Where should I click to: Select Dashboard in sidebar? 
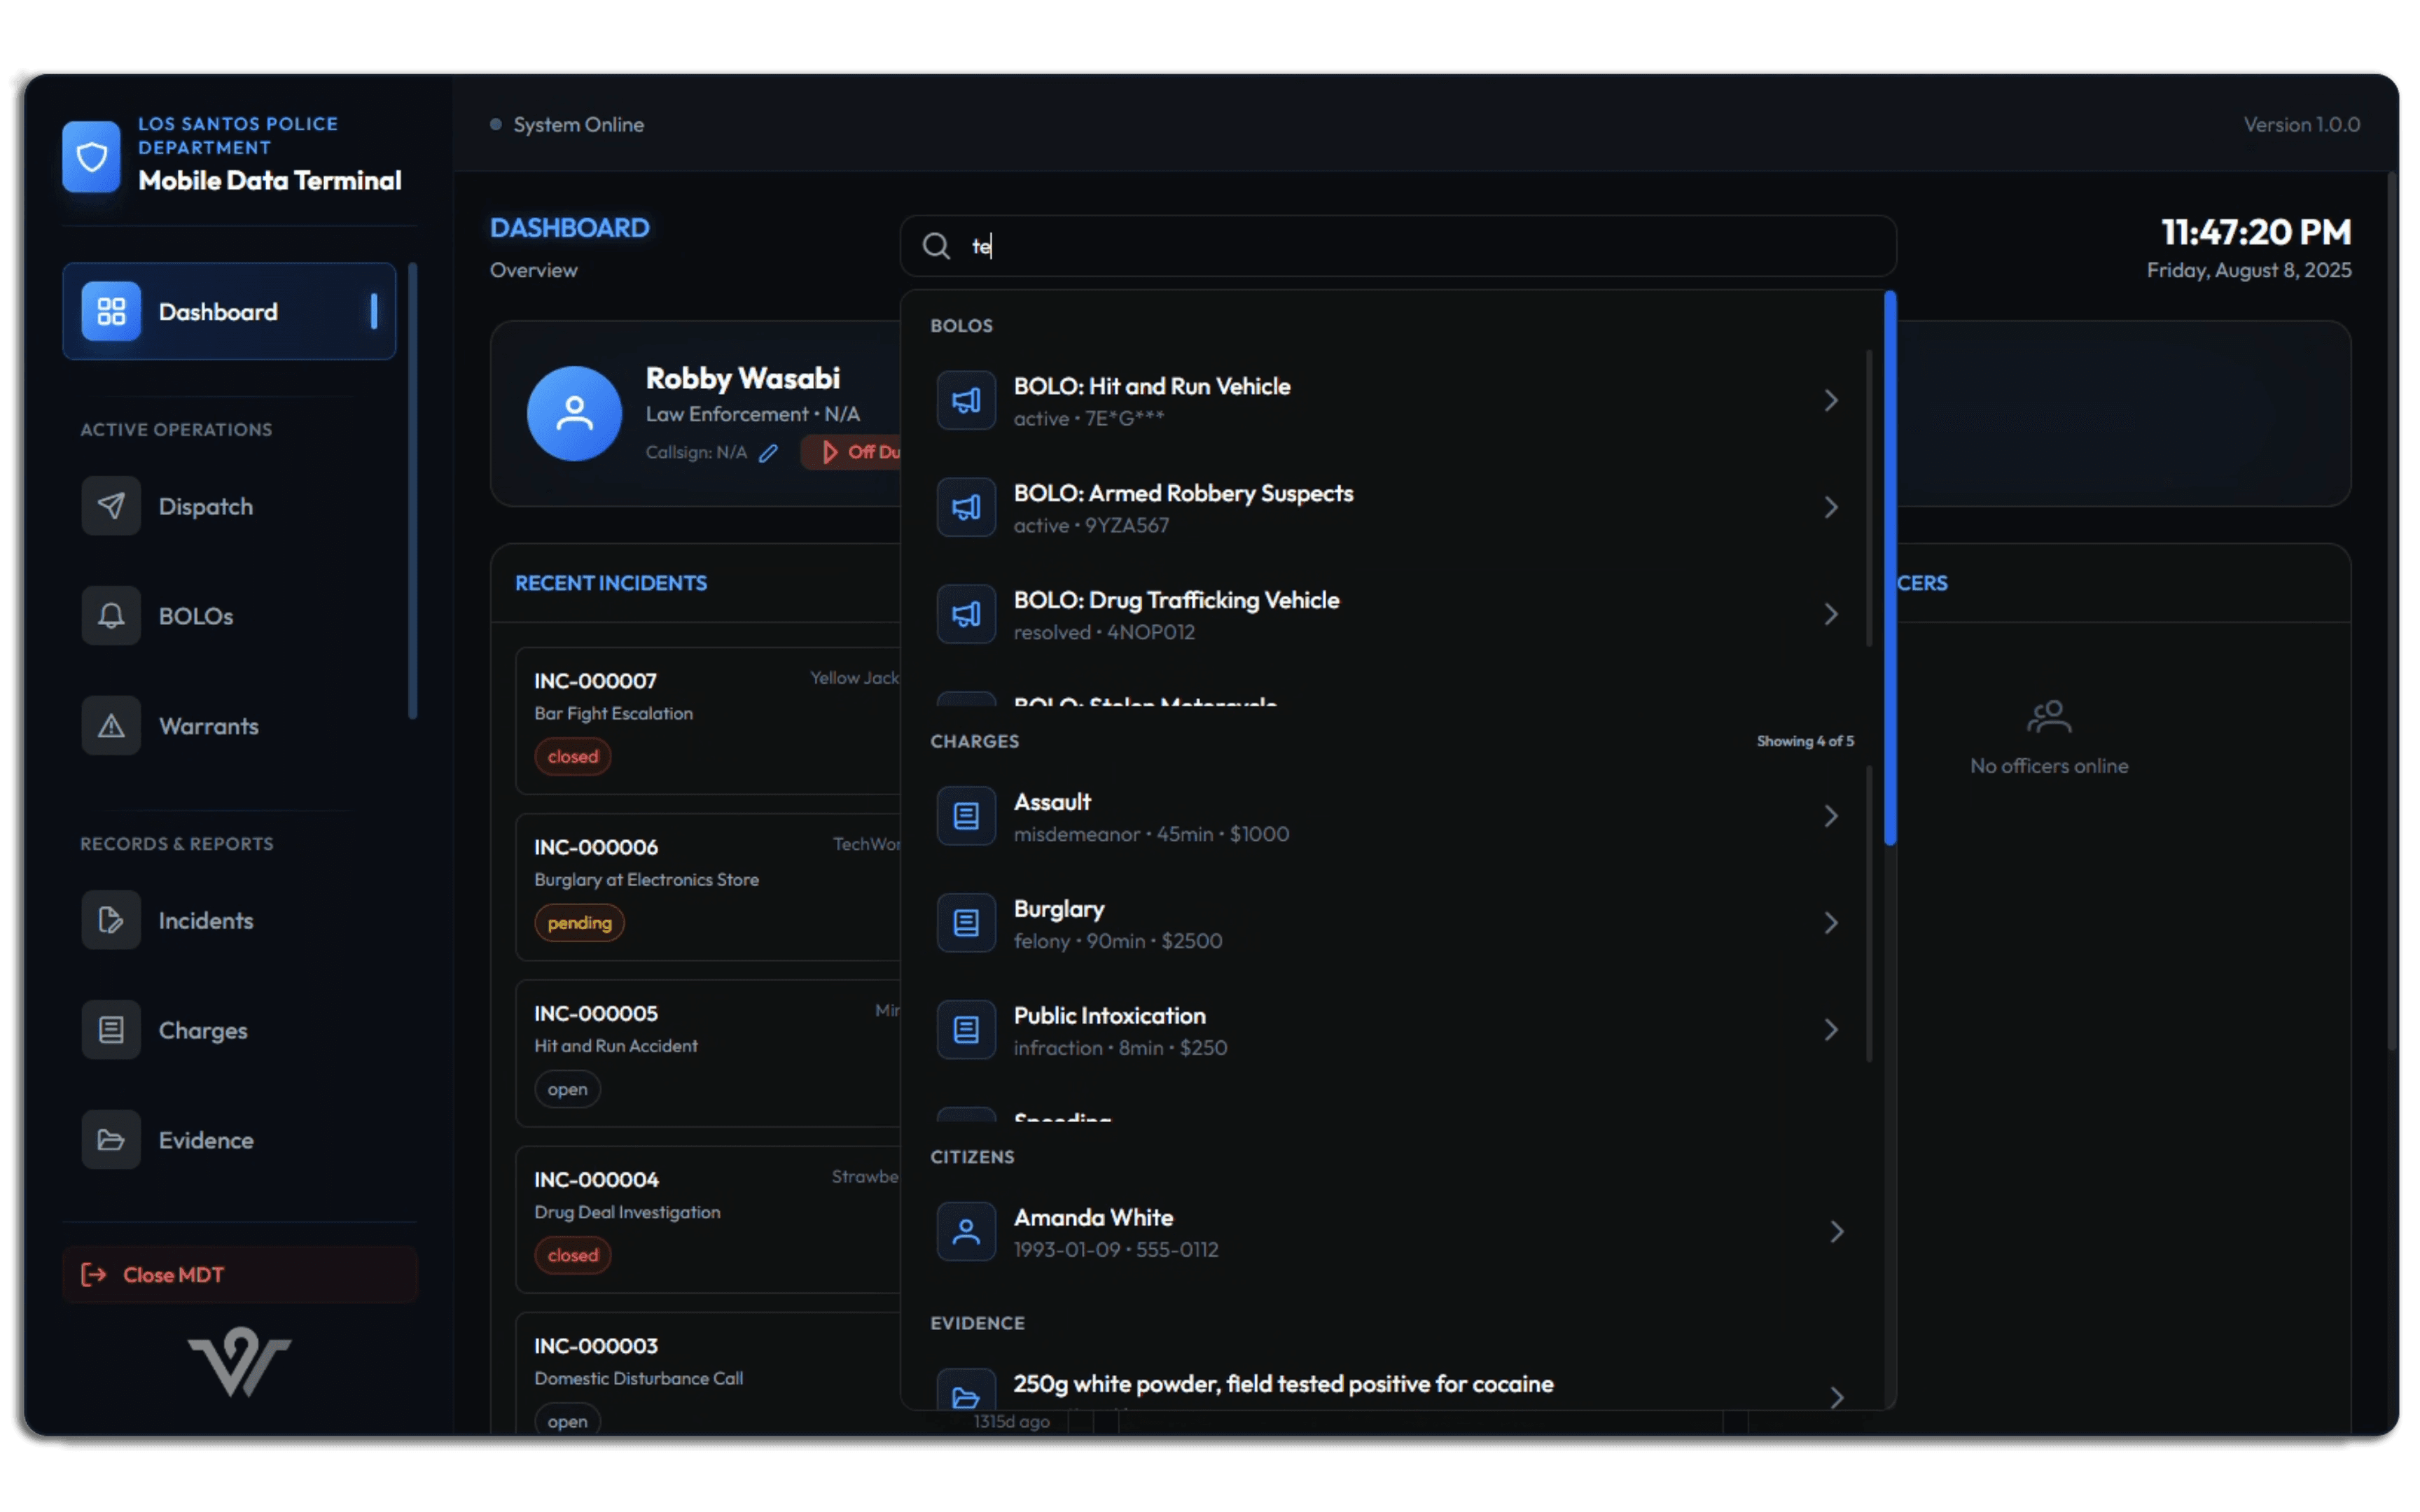click(229, 311)
